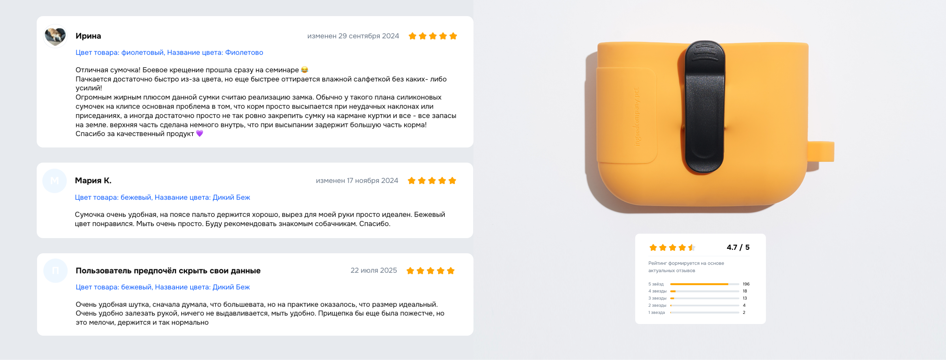Click Ирина's dog photo avatar
Viewport: 946px width, 360px height.
55,36
